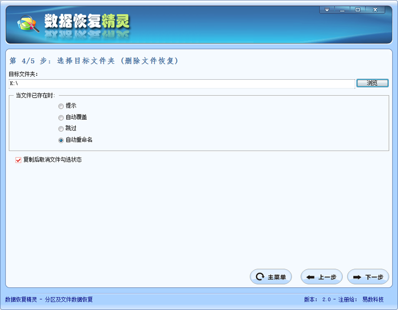398x310 pixels.
Task: Click the 数据恢复精灵 magnifier logo icon
Action: [28, 23]
